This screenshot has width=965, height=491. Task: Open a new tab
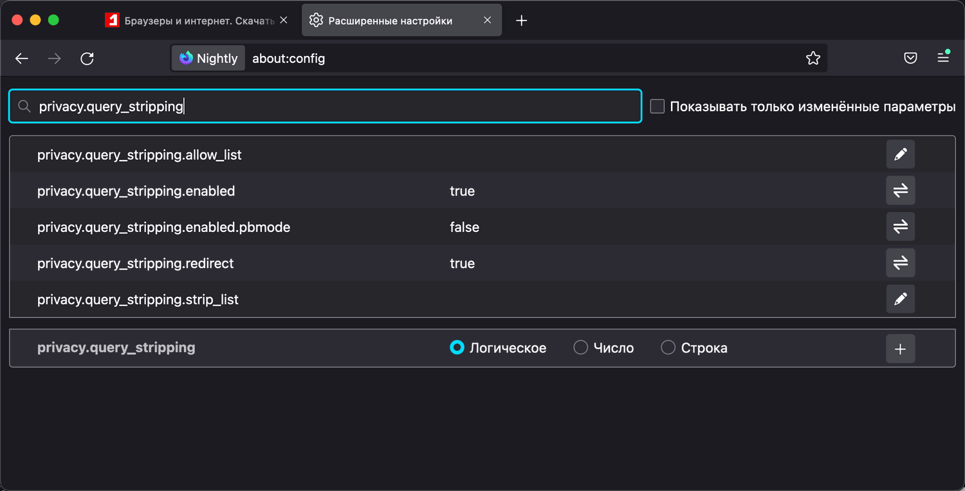pyautogui.click(x=522, y=21)
